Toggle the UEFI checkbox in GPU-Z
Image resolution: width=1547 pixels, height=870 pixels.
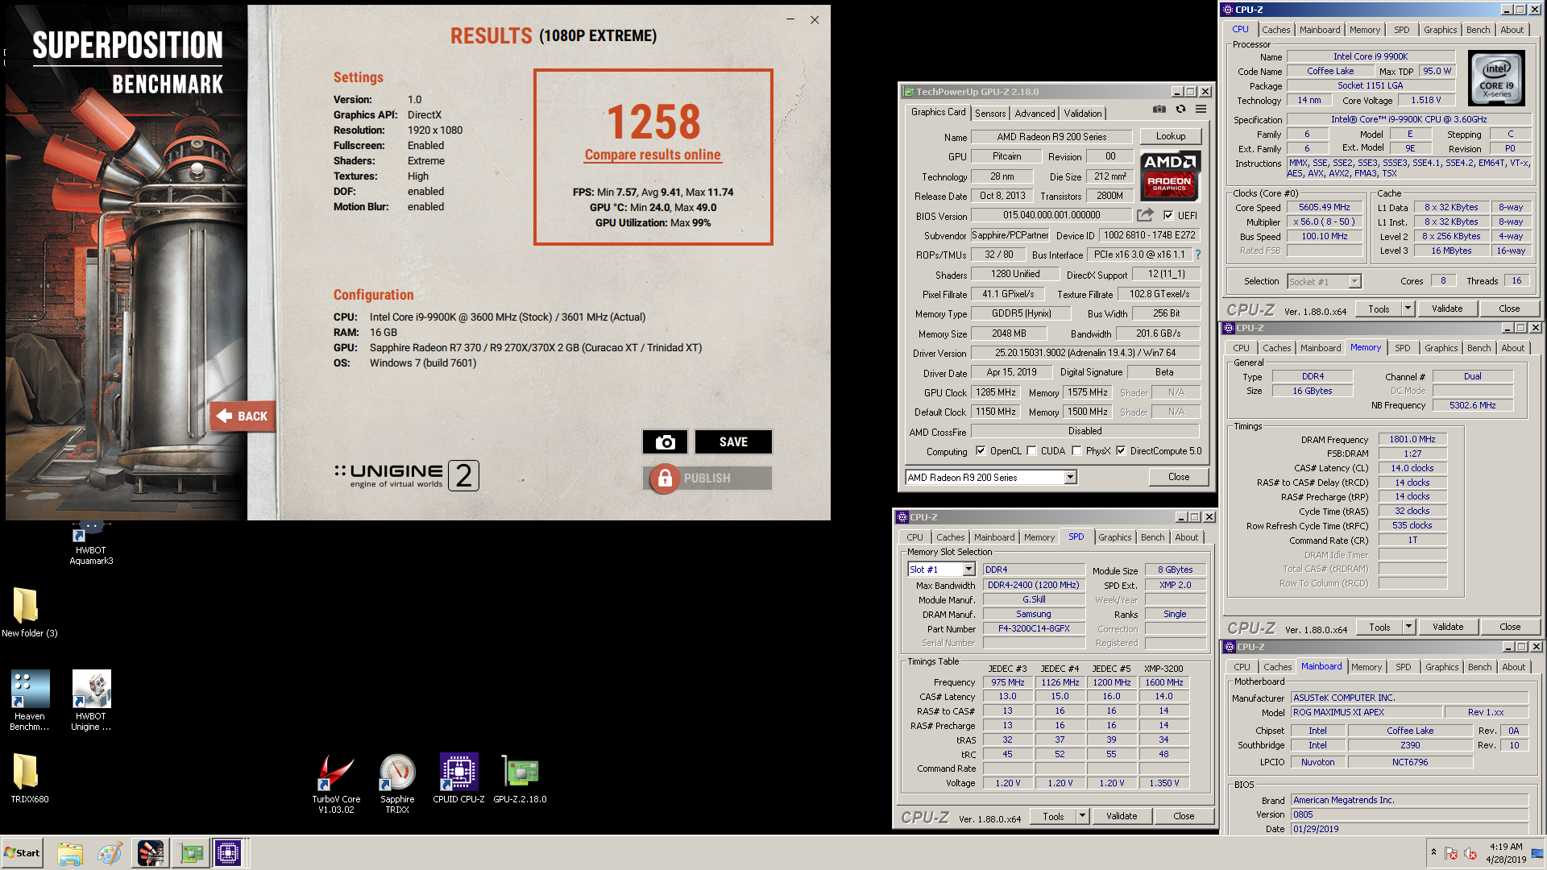coord(1168,215)
